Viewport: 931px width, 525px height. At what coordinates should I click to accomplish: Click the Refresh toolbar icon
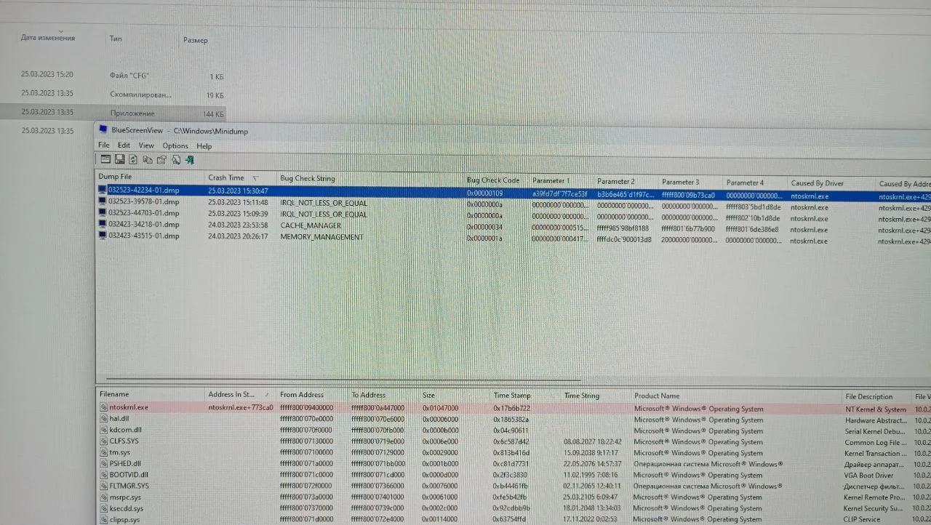coord(134,160)
